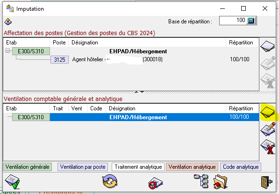
Task: Delete the selected ventilation with the red X icon
Action: (x=268, y=147)
